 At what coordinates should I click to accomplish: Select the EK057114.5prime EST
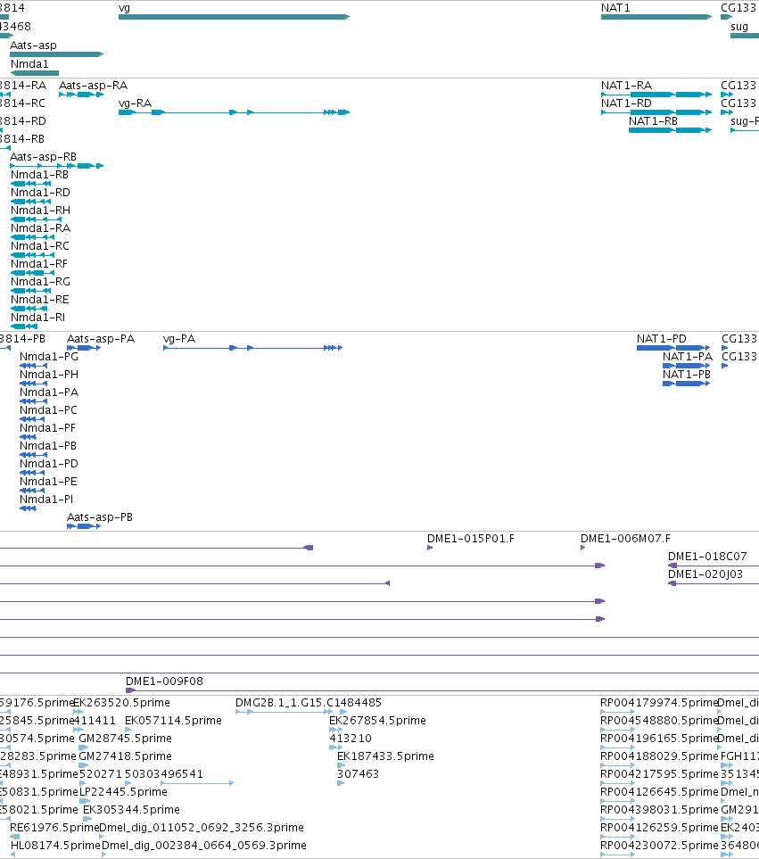click(128, 730)
